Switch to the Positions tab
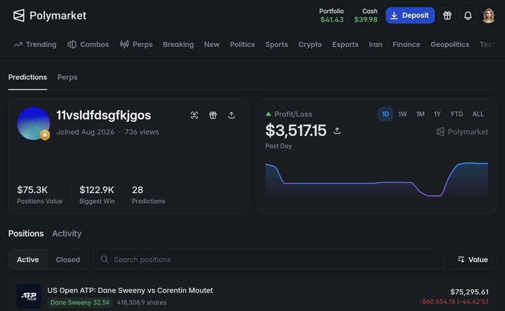 [26, 234]
